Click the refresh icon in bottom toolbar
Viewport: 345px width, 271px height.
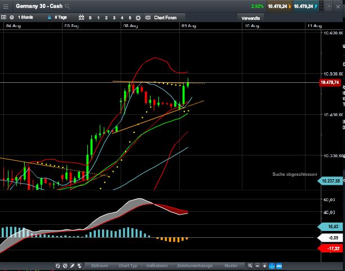pyautogui.click(x=57, y=266)
